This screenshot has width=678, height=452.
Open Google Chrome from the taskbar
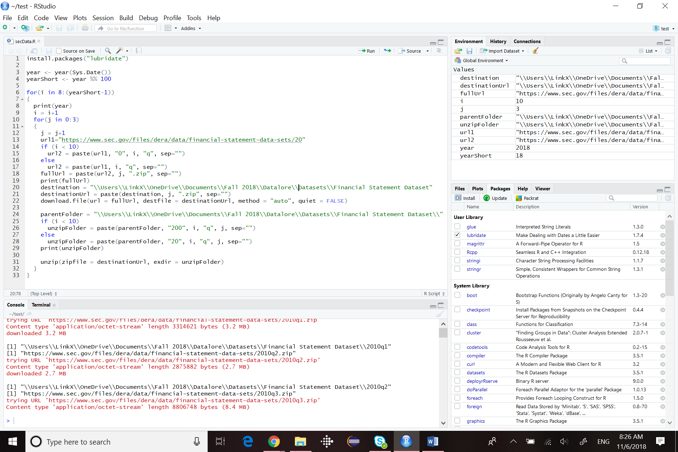[x=274, y=441]
